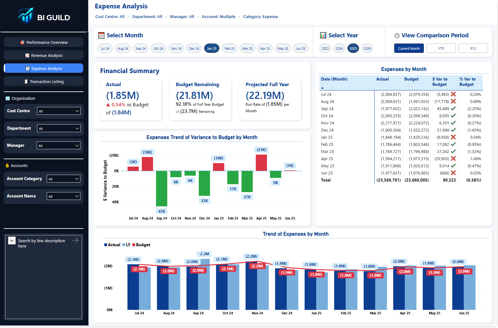
Task: Expand the Account Category dropdown
Action: pyautogui.click(x=64, y=179)
